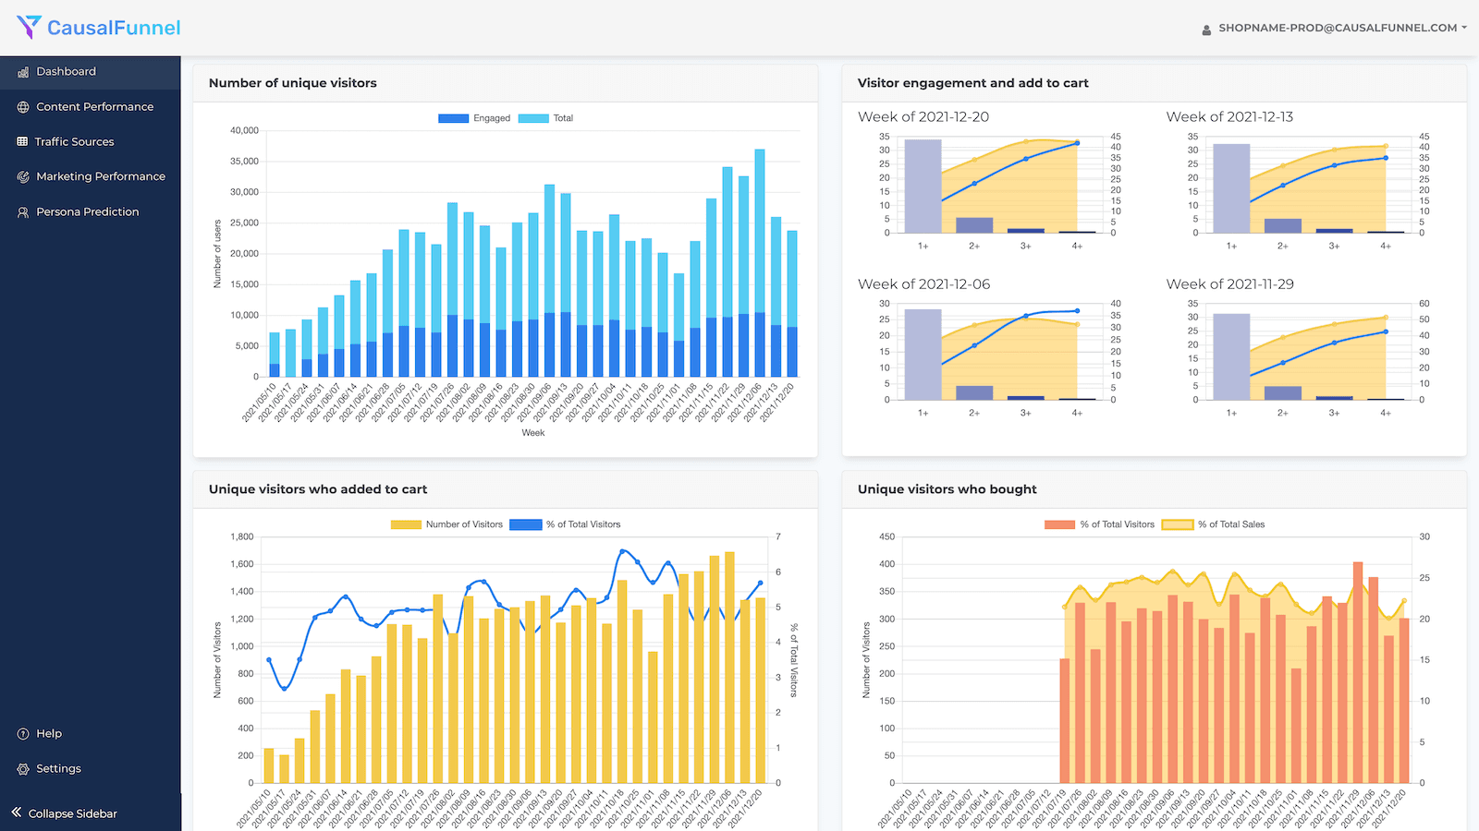This screenshot has width=1479, height=831.
Task: Click the globe icon next to Content Performance
Action: pyautogui.click(x=22, y=106)
